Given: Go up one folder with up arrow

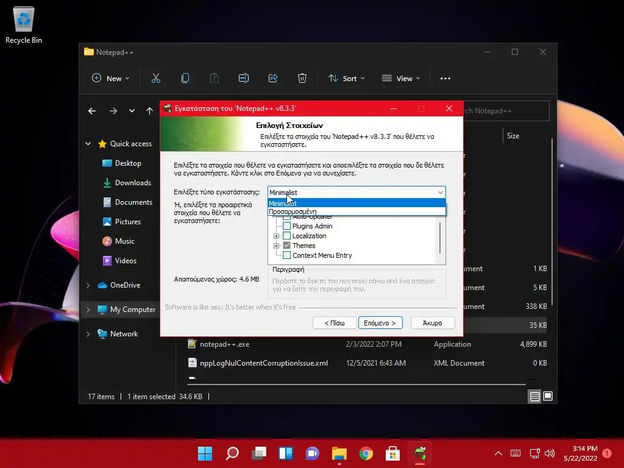Looking at the screenshot, I should (x=149, y=111).
